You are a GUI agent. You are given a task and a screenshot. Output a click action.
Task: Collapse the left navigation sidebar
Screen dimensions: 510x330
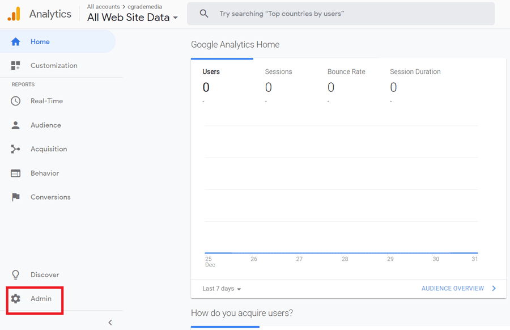point(110,322)
